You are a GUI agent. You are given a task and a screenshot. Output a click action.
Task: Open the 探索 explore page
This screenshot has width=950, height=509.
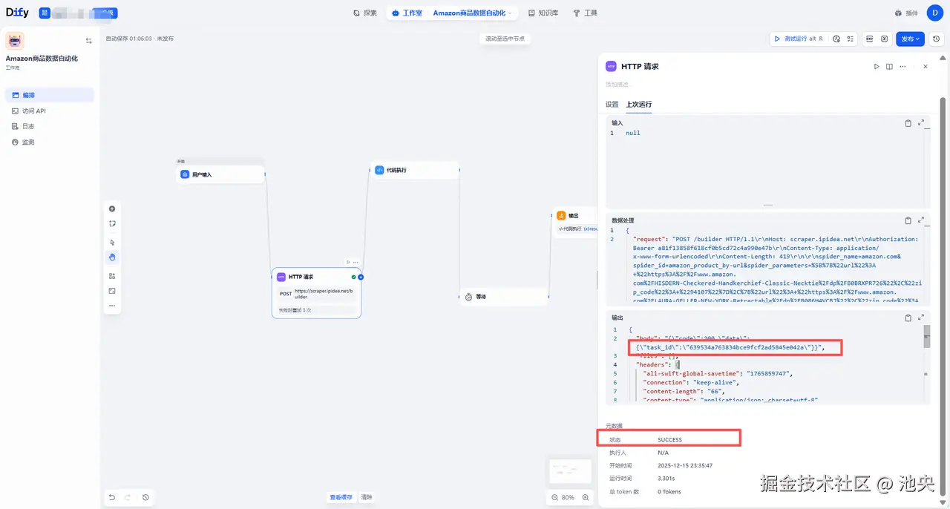click(365, 13)
